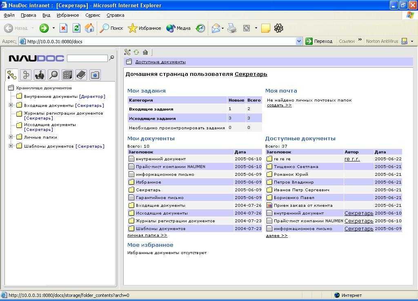Click the создать >> link under Моя почта
Viewport: 418px width, 301px height.
pyautogui.click(x=279, y=105)
